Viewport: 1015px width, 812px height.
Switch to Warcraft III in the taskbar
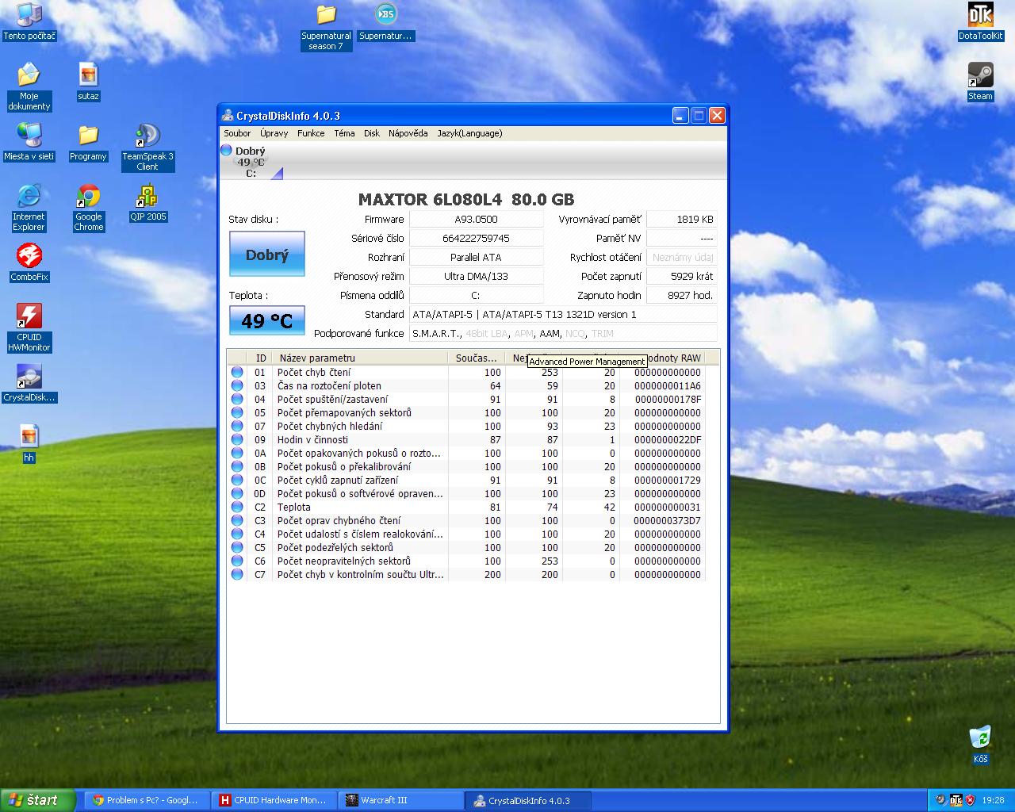pos(400,800)
